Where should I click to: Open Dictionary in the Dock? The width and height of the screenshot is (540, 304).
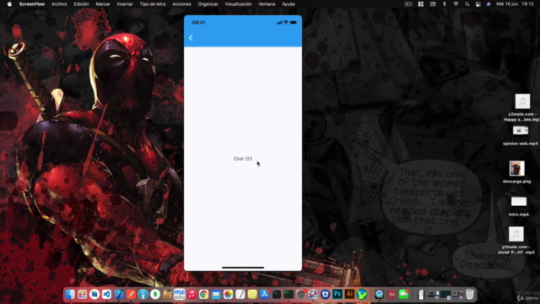[391, 294]
